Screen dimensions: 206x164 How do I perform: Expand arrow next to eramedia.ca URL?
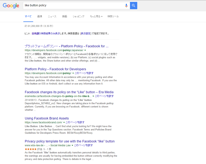coord(93,96)
